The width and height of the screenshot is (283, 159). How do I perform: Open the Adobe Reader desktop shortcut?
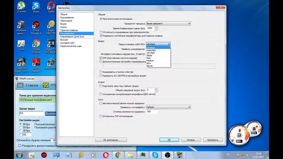36,65
